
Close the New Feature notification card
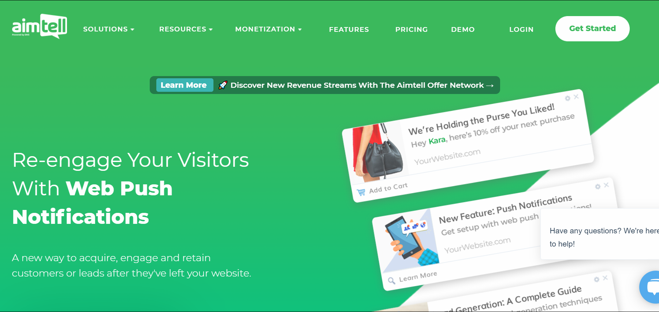coord(606,185)
